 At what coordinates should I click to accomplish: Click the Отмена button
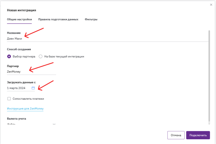pos(176,135)
